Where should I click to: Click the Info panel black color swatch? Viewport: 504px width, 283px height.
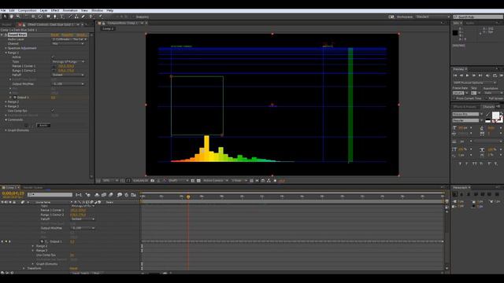point(455,33)
